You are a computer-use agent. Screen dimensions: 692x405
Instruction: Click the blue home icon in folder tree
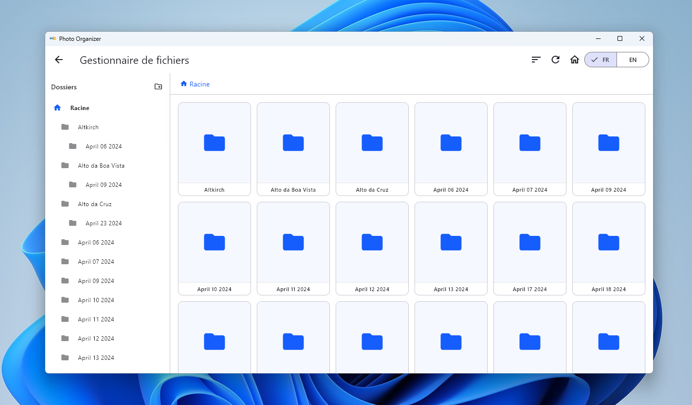click(x=57, y=108)
